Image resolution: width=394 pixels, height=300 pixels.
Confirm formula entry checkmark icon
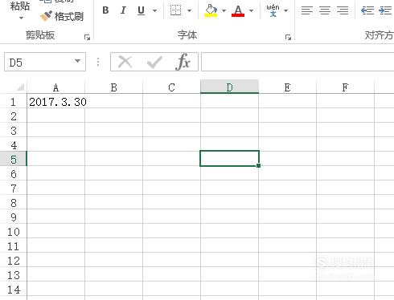pyautogui.click(x=154, y=62)
